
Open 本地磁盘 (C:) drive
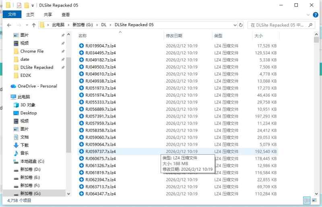click(x=32, y=161)
